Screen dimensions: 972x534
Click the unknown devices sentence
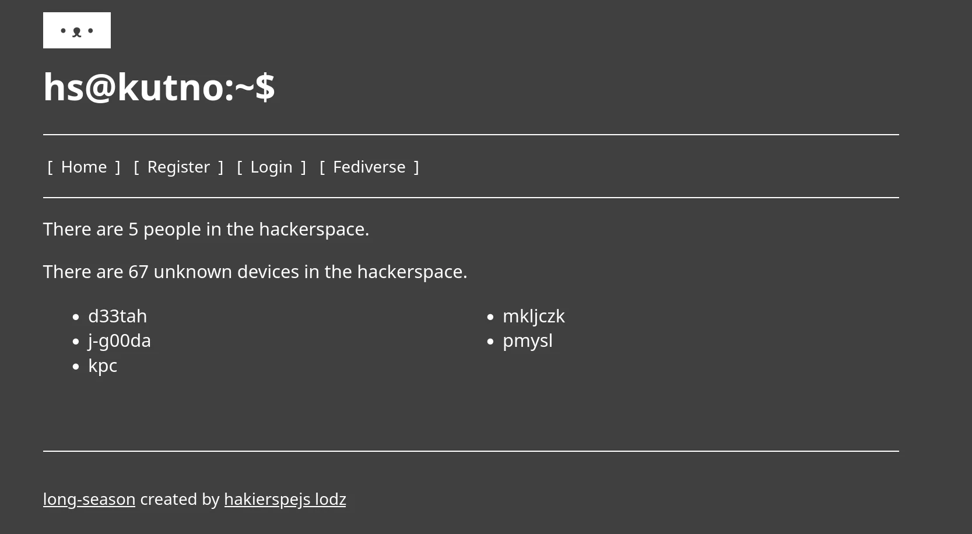pos(255,272)
